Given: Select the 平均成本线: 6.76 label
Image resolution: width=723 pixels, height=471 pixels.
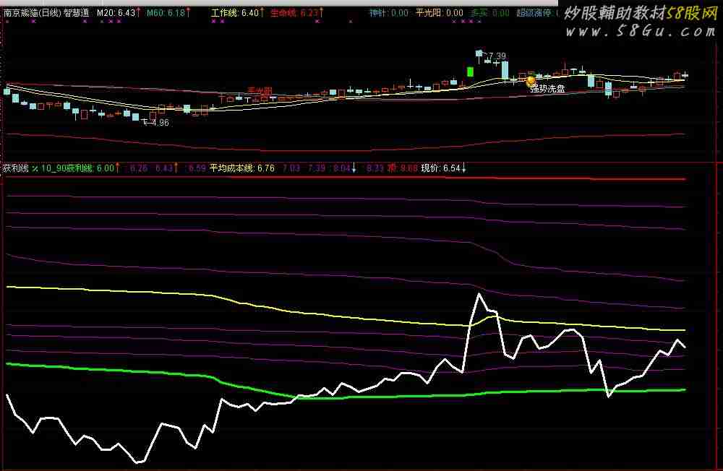Looking at the screenshot, I should pos(242,168).
